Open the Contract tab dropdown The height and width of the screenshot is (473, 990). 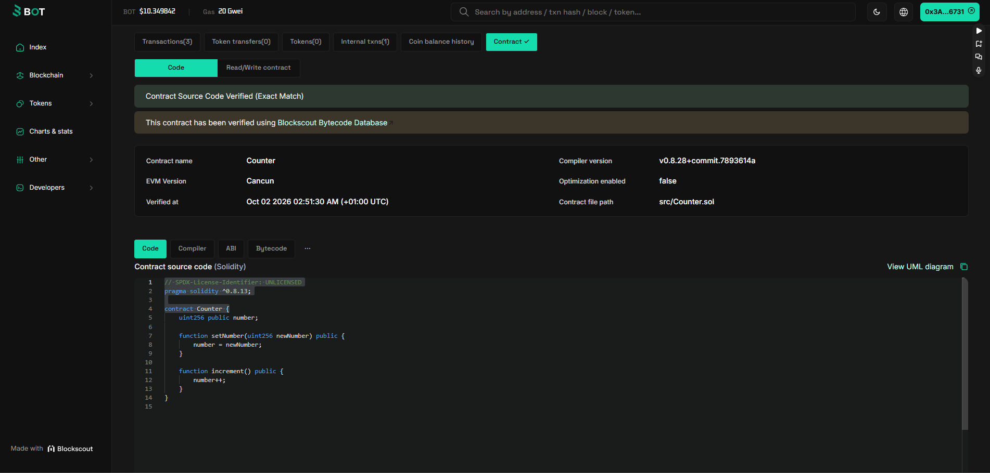coord(511,42)
